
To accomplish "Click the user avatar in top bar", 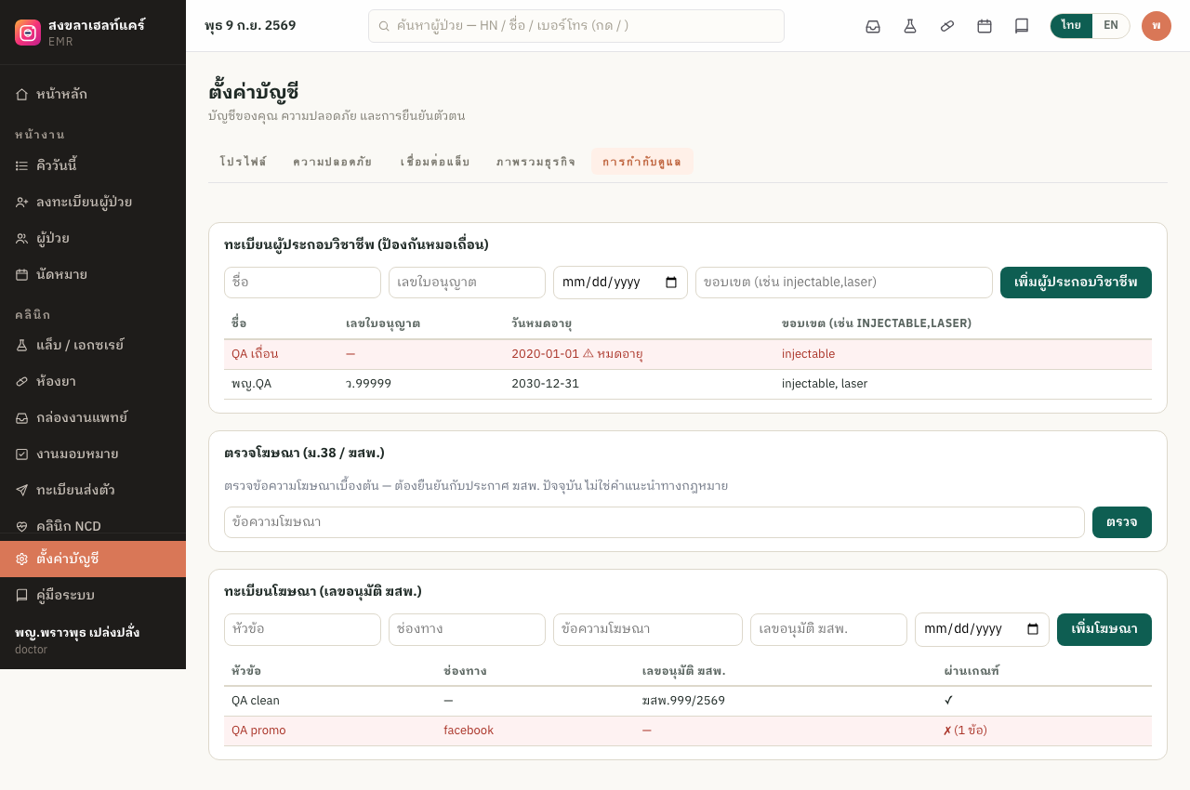I will (x=1157, y=26).
